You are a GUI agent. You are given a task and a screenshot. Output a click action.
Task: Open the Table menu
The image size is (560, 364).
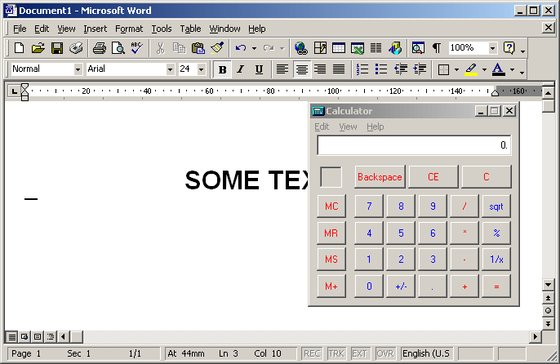190,29
